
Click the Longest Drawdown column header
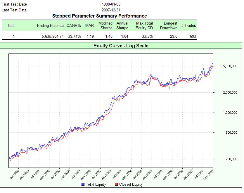point(169,25)
